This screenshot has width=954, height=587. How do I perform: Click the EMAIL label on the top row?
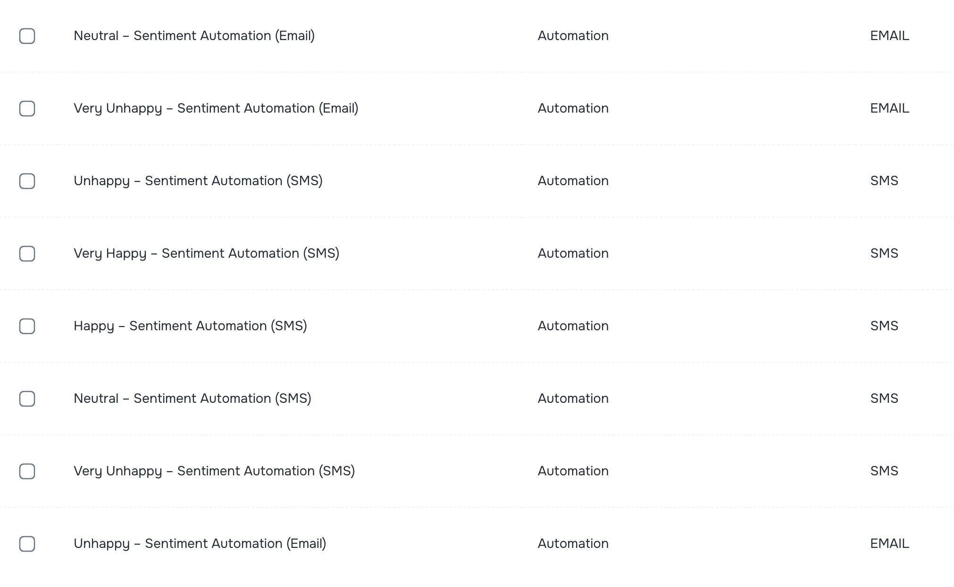889,36
